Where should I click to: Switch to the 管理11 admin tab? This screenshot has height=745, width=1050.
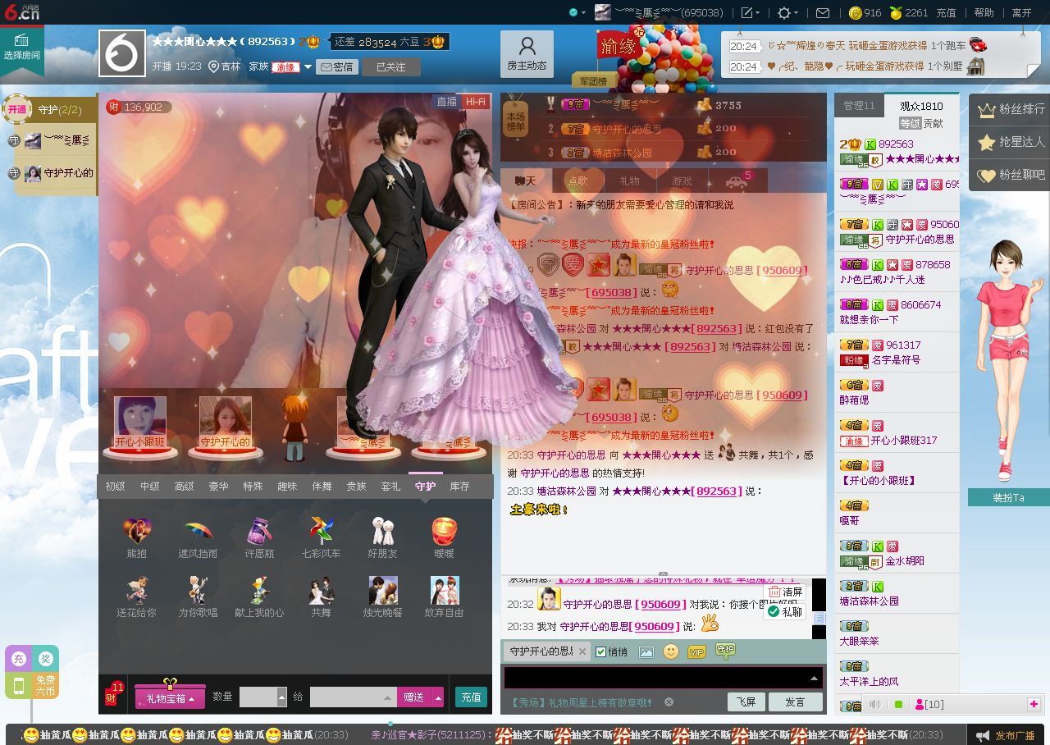coord(860,106)
